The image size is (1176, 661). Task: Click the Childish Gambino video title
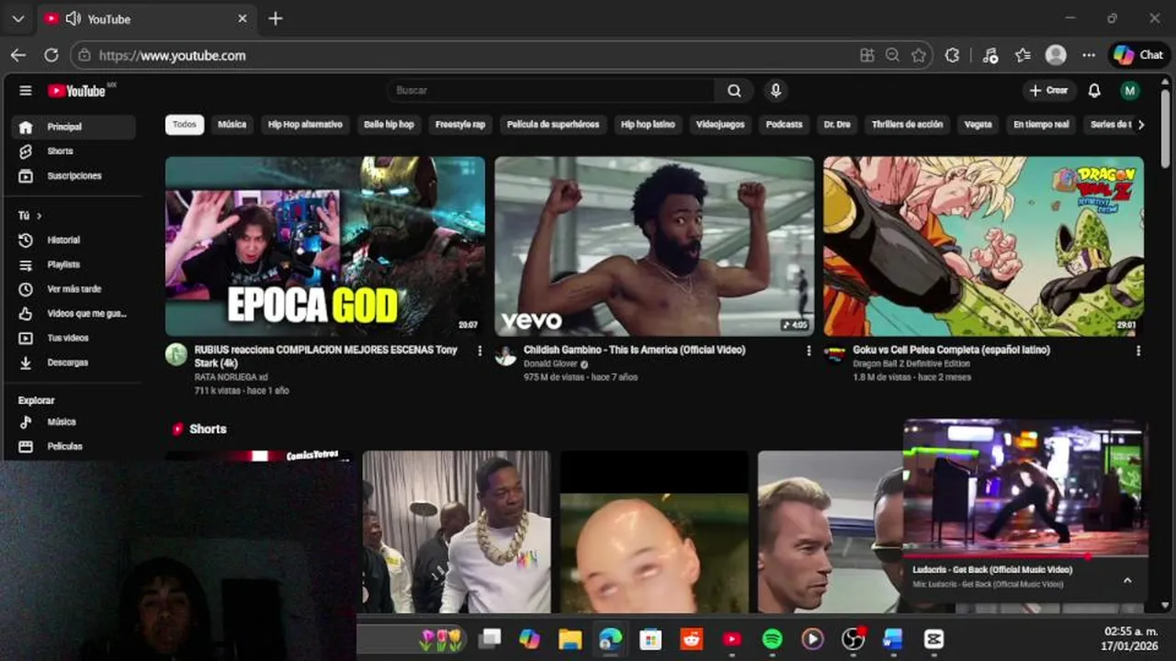[x=634, y=350]
